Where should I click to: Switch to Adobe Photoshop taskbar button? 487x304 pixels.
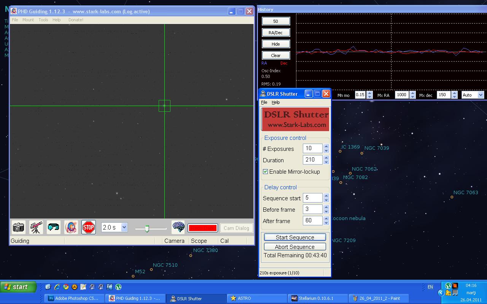coord(75,298)
